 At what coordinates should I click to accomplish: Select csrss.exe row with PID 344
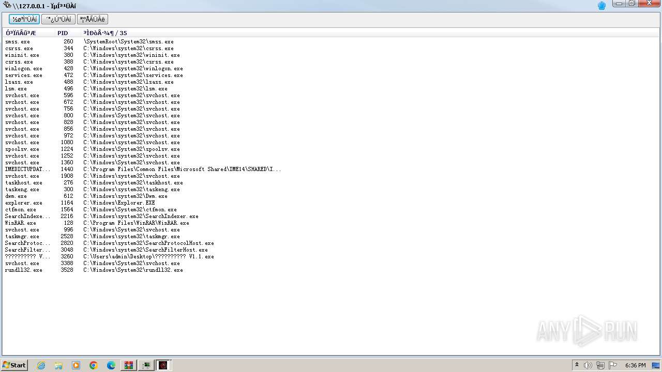(x=331, y=48)
